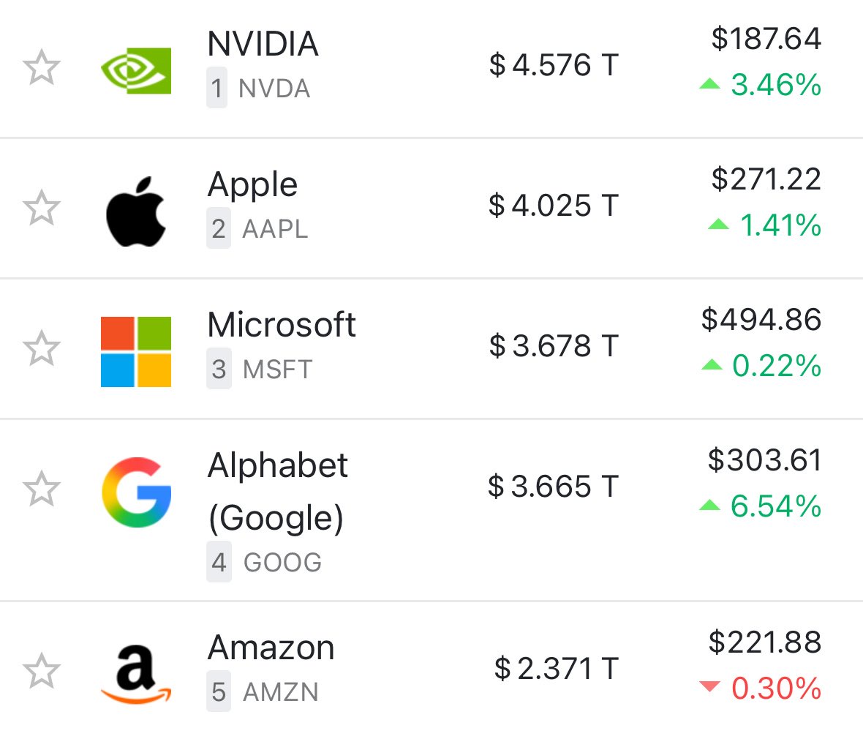Screen dimensions: 863x739
Task: Favorite NVIDIA with the star
Action: click(41, 68)
